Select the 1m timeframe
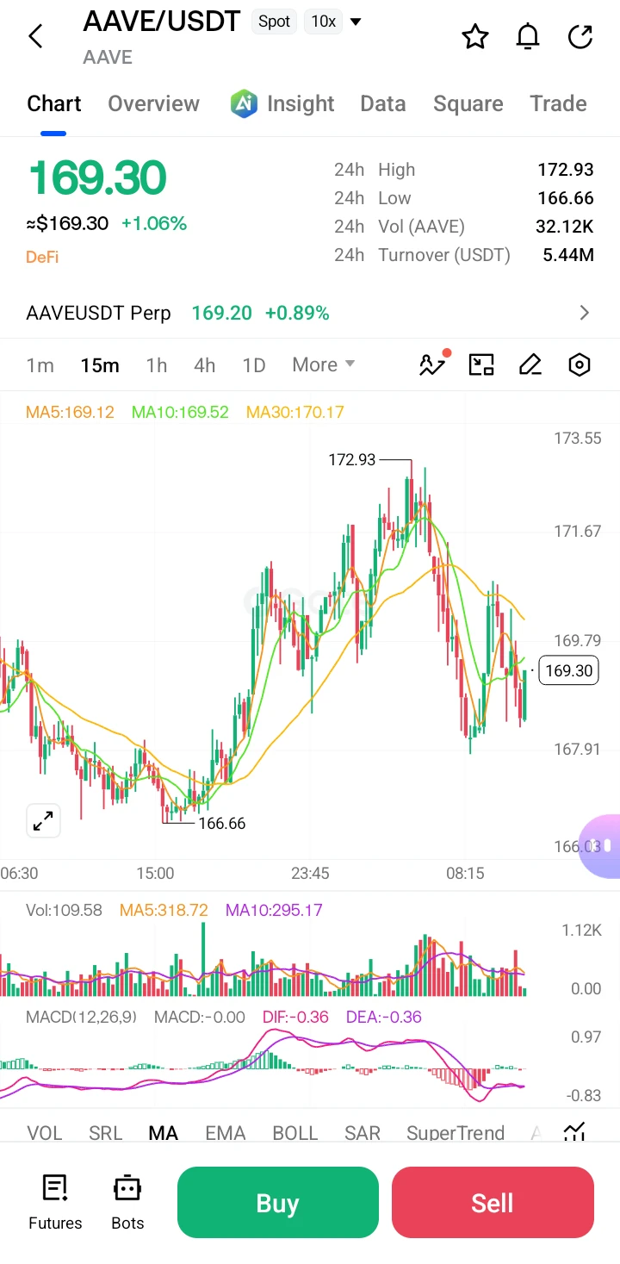This screenshot has height=1264, width=620. tap(40, 364)
